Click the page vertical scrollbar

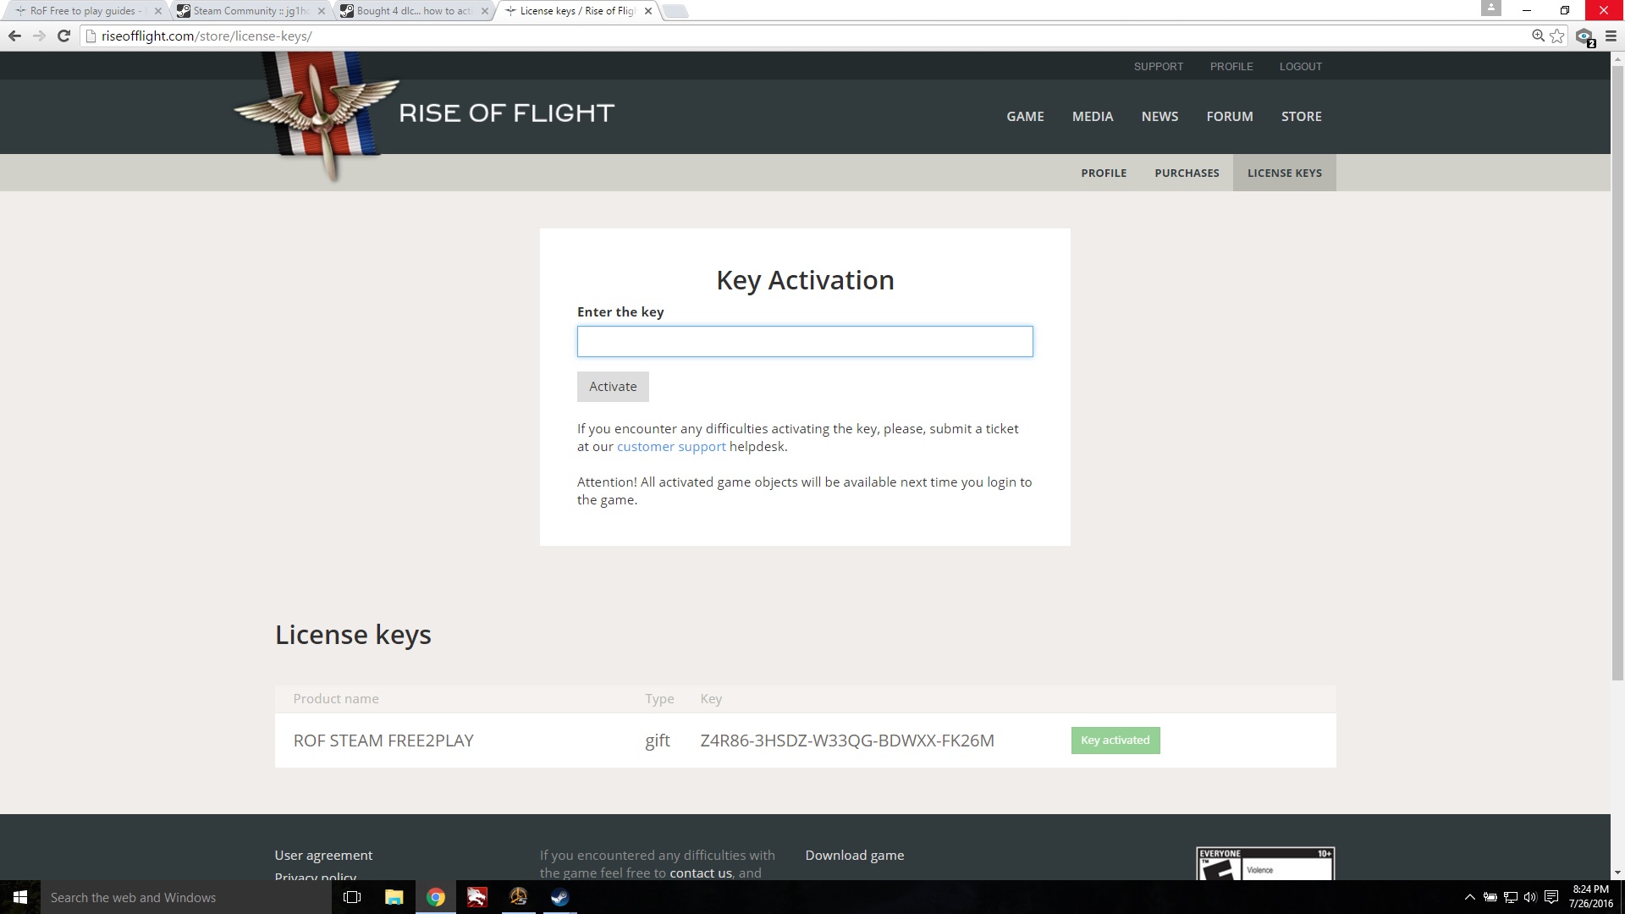1617,372
